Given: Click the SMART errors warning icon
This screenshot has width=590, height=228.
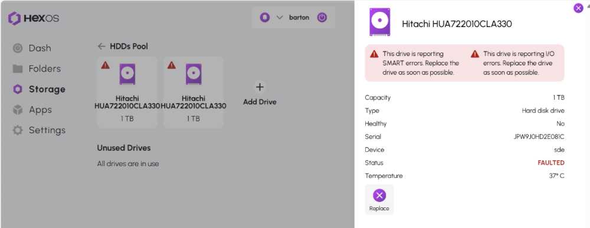Looking at the screenshot, I should tap(374, 54).
